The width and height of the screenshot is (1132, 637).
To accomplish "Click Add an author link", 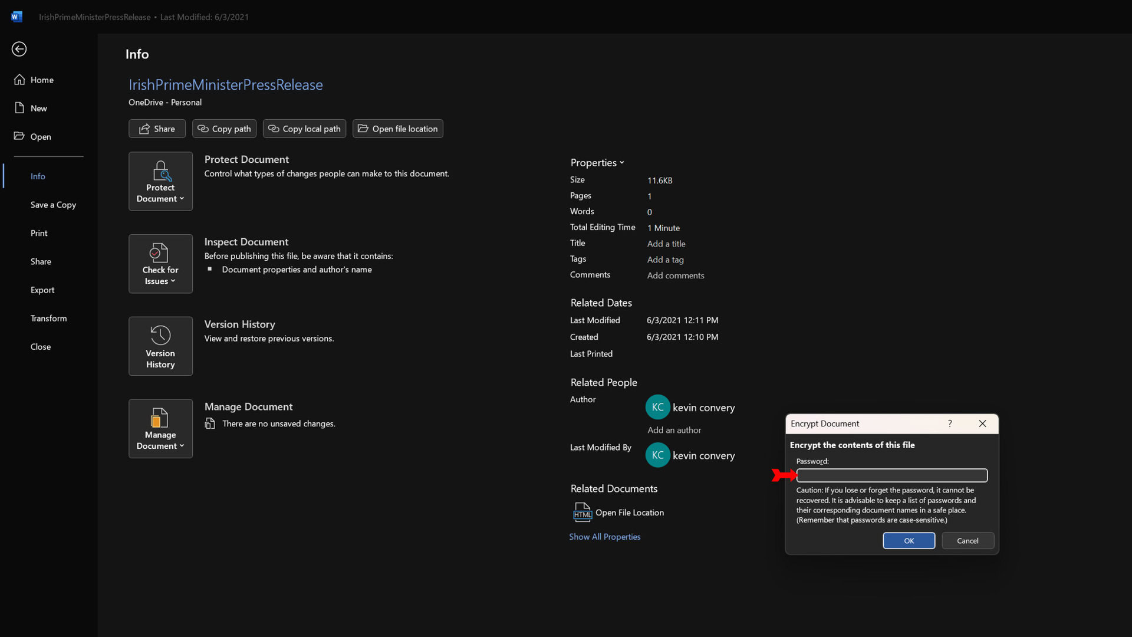I will tap(673, 429).
